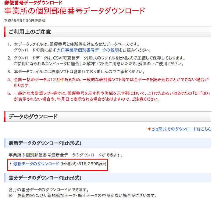Open the 大口事業所個別番号データの説明 link
214x198 pixels.
(87, 50)
